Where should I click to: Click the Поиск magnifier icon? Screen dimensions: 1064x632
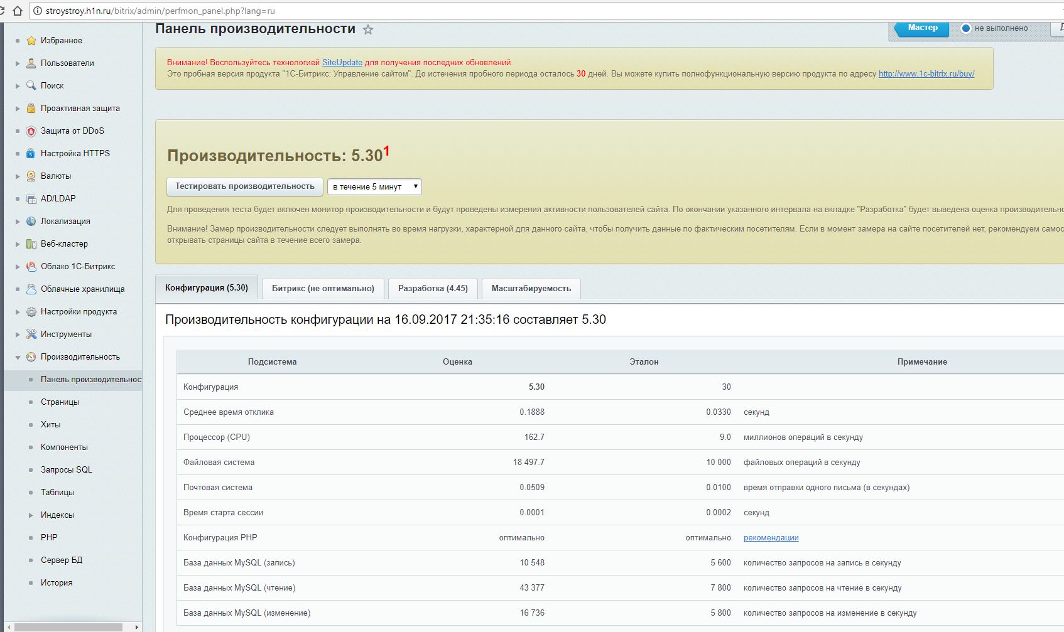tap(31, 86)
